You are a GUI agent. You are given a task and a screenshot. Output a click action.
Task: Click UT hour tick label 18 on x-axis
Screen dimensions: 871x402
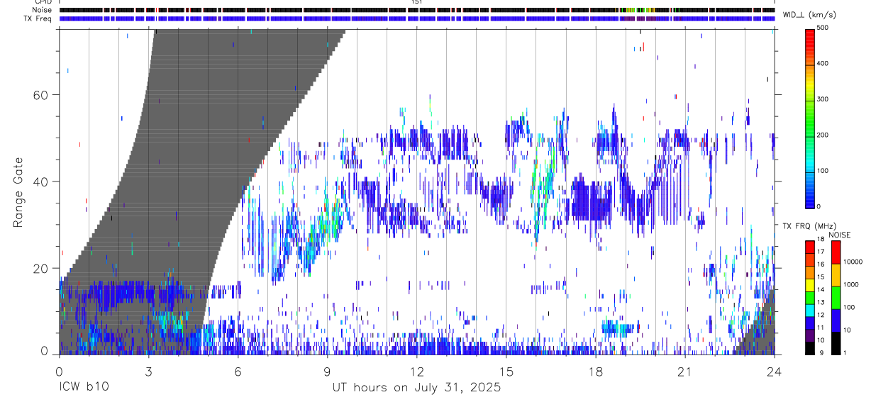point(596,372)
